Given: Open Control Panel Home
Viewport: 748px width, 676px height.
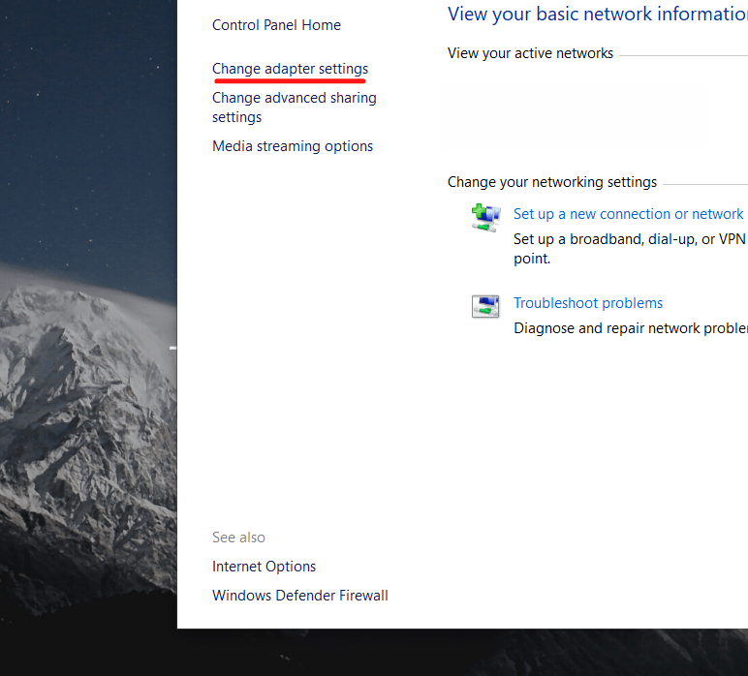Looking at the screenshot, I should [x=276, y=25].
